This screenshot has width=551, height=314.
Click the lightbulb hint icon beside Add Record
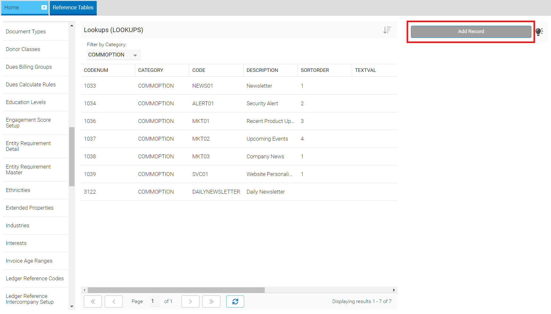[539, 31]
